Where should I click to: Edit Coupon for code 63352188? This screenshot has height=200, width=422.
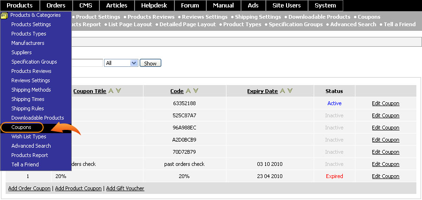(x=385, y=103)
